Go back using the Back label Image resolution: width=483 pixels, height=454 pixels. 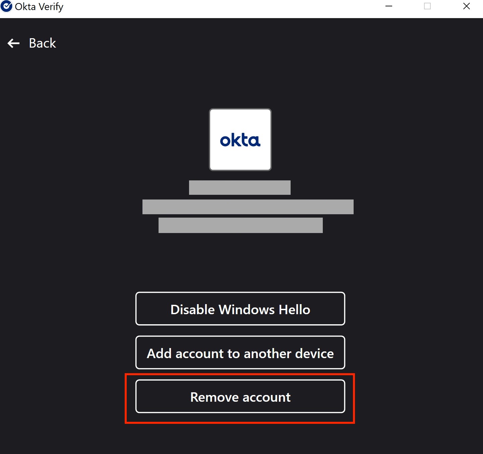tap(43, 43)
